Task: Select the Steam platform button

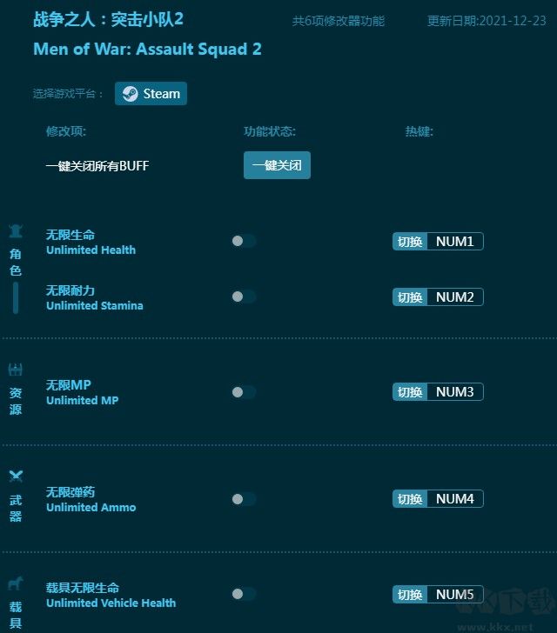Action: [x=151, y=94]
